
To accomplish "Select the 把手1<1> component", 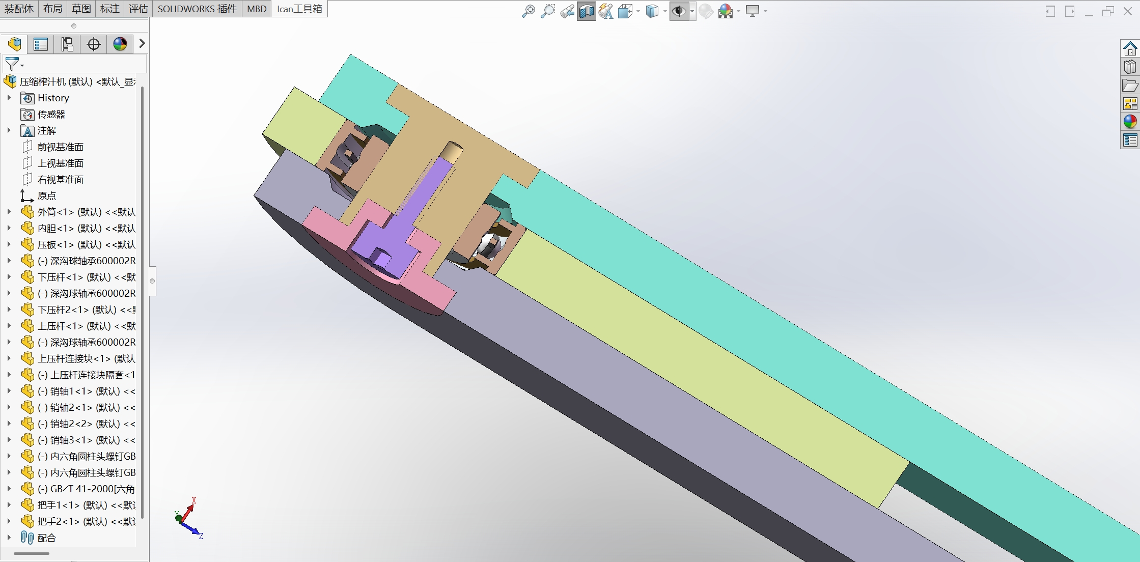I will (x=78, y=505).
